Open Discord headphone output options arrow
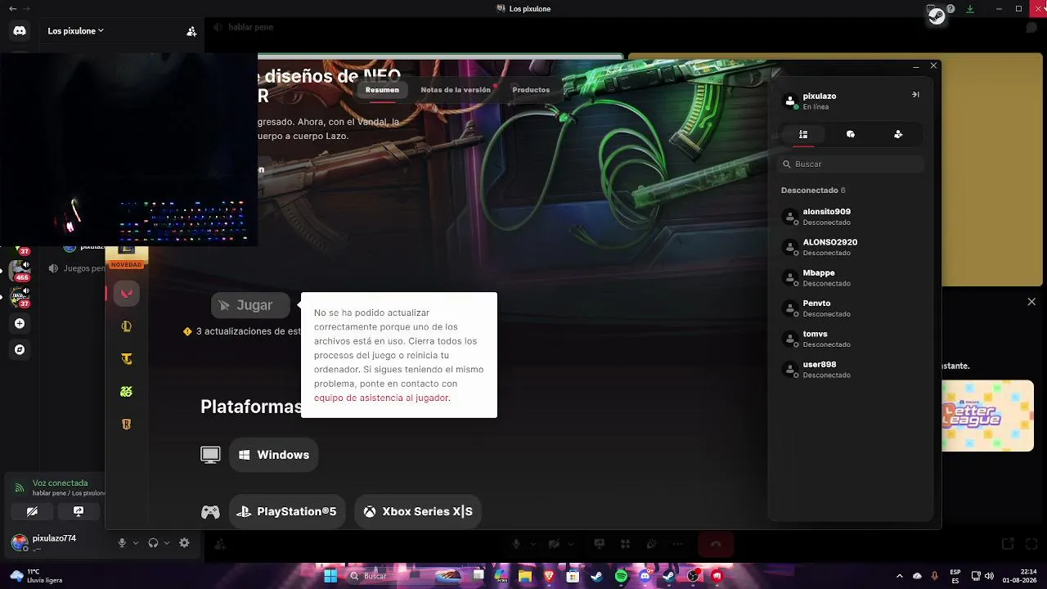This screenshot has height=589, width=1047. (x=167, y=542)
